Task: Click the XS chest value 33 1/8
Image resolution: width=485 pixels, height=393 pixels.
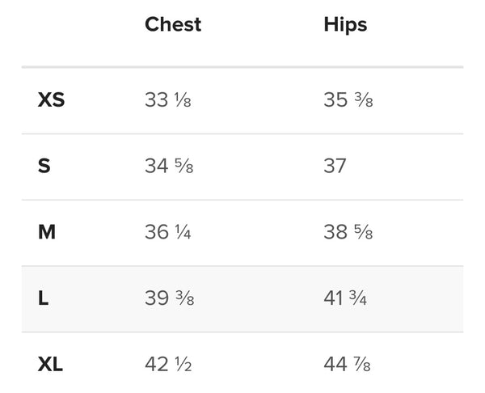Action: [x=168, y=100]
